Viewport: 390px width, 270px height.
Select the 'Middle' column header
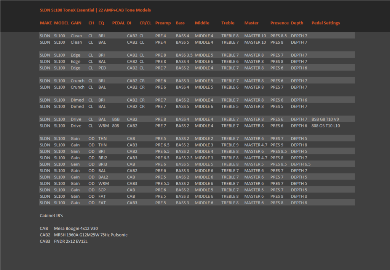(202, 23)
